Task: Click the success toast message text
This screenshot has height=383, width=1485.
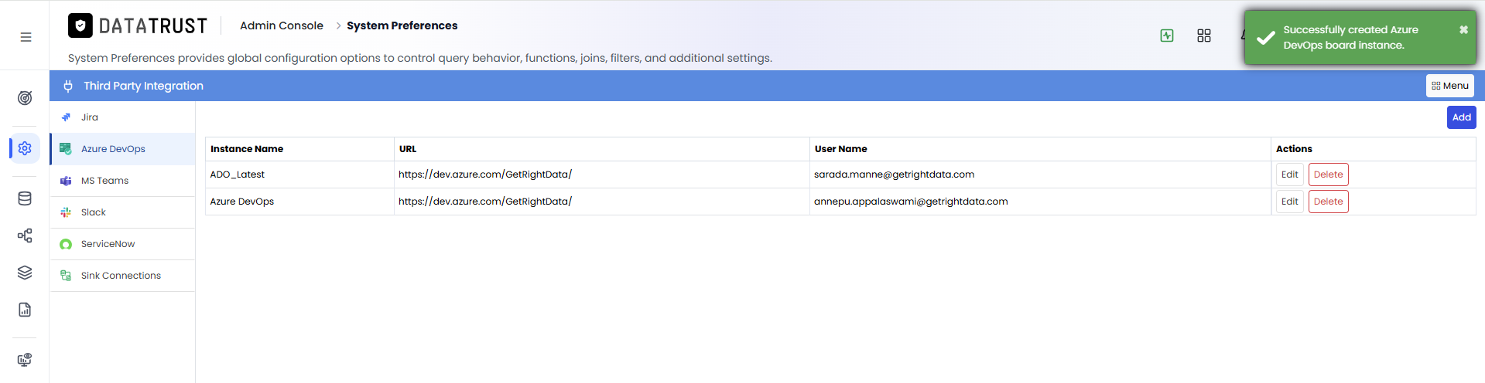Action: pos(1350,37)
